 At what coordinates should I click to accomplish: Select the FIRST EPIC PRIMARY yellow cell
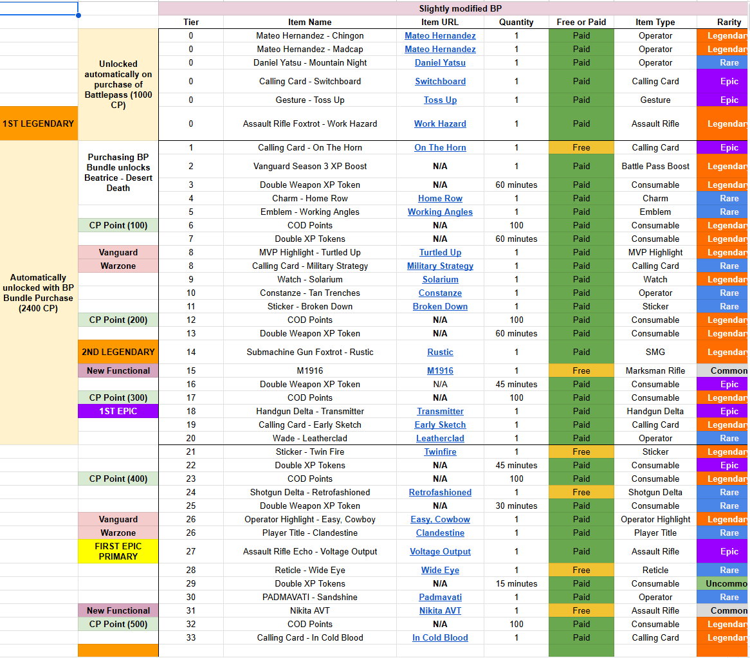118,551
